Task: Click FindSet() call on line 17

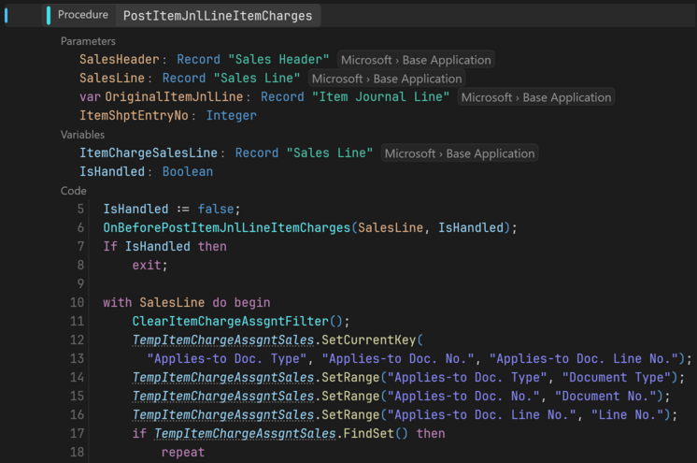Action: pos(376,434)
